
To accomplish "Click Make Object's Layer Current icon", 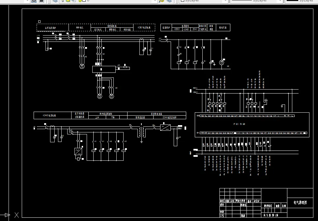I will pos(162,1).
